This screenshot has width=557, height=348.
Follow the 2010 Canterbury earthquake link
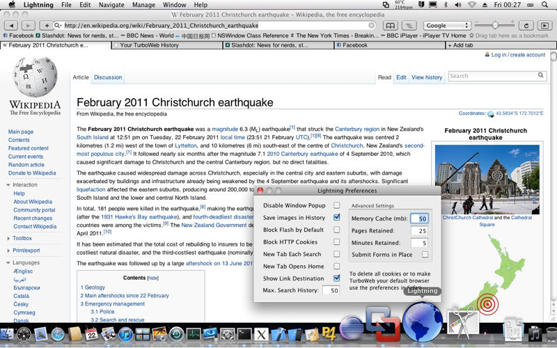coord(302,154)
